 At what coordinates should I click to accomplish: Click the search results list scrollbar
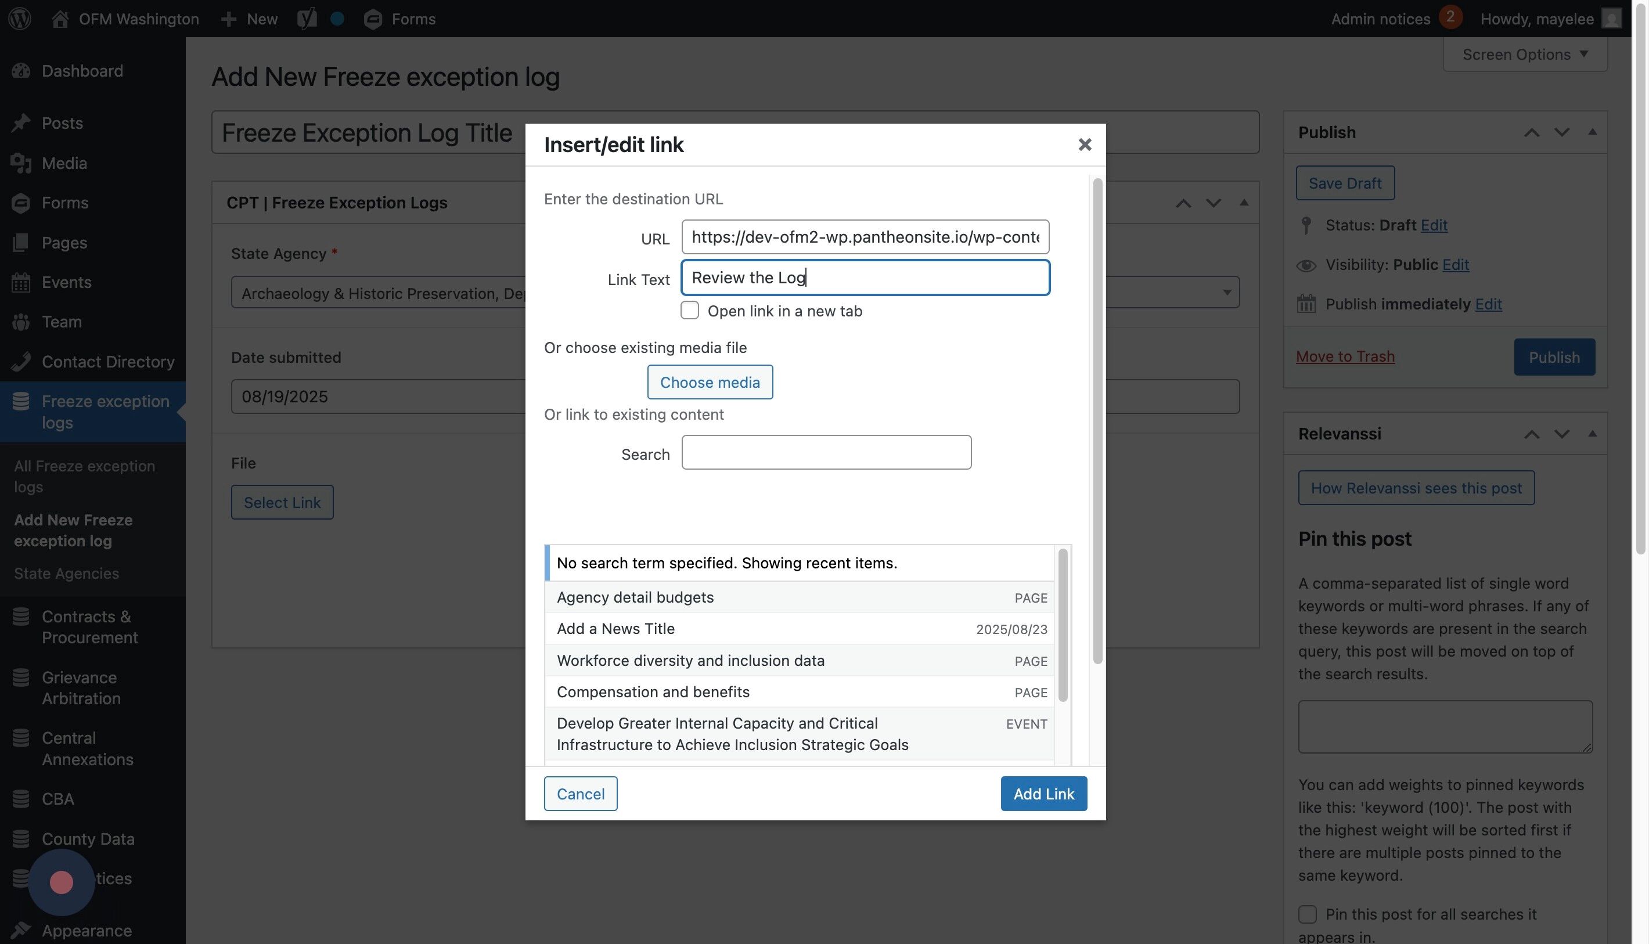coord(1062,625)
